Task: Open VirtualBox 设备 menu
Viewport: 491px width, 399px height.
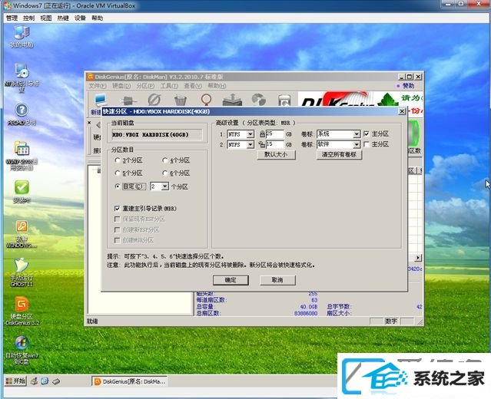Action: click(80, 18)
